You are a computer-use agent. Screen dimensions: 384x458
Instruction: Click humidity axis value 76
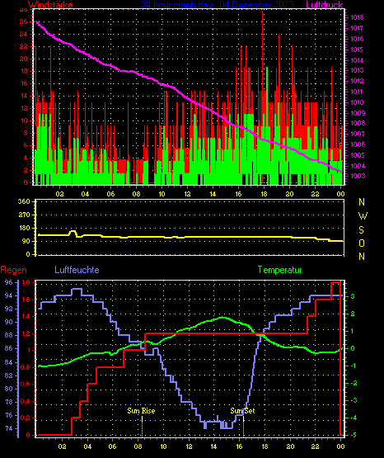(x=9, y=415)
